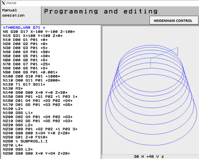Image resolution: width=199 pixels, height=159 pixels.
Task: Select block N40 D00 Q4 P01 +50
Action: pos(26,52)
